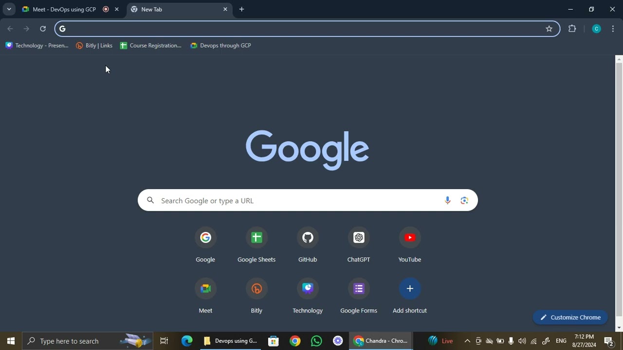Switch the ENG input language
Screen dimensions: 623x350
coord(561,341)
